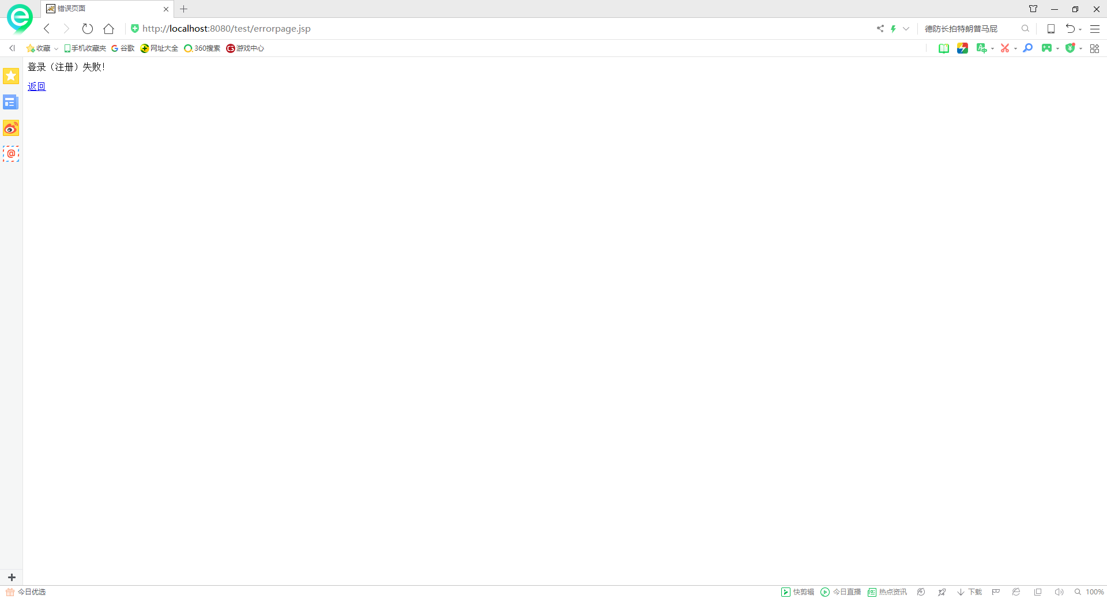The image size is (1107, 599).
Task: Expand the gamepad extension dropdown arrow
Action: point(1057,49)
